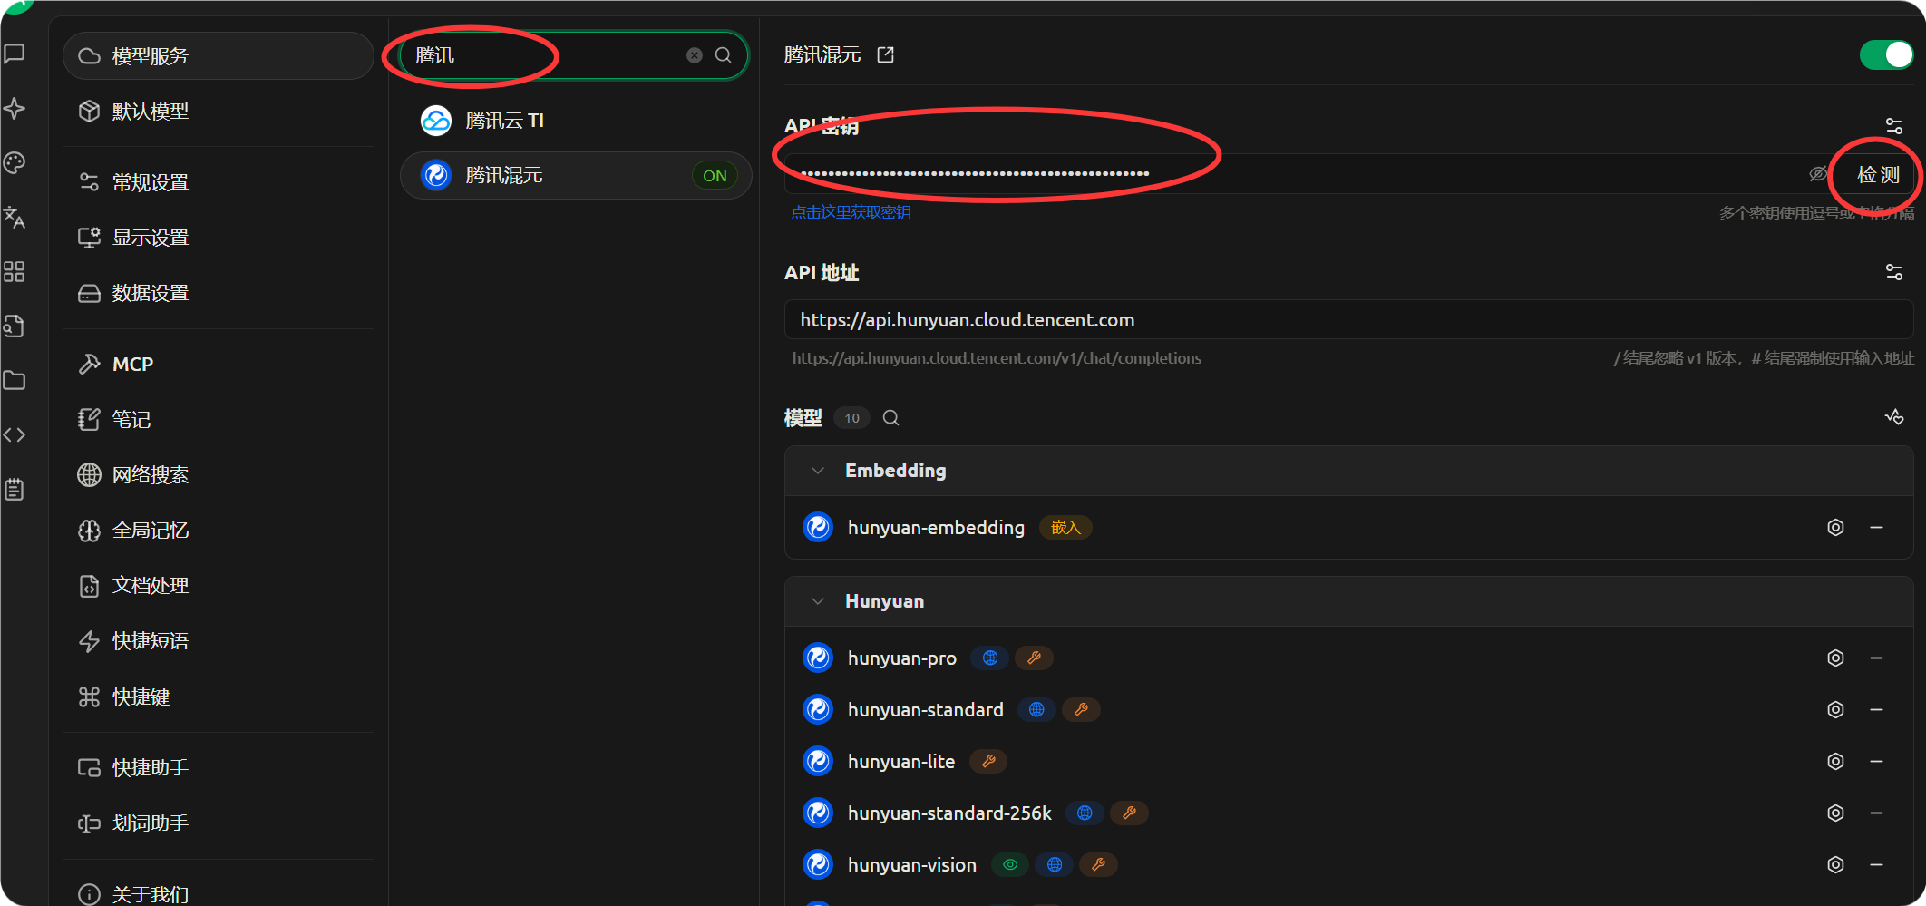Collapse the Embedding model group

pyautogui.click(x=818, y=471)
